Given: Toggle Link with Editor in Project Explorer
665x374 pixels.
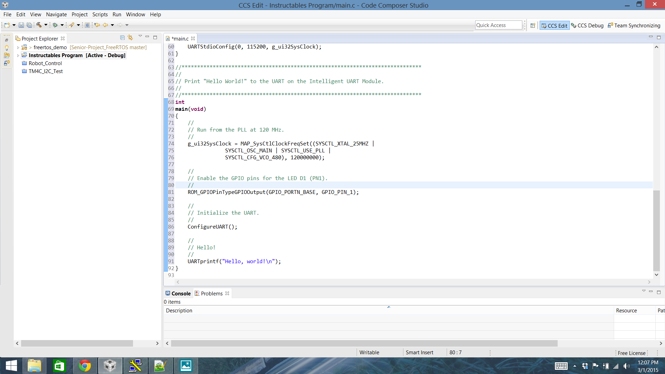Looking at the screenshot, I should click(x=130, y=37).
